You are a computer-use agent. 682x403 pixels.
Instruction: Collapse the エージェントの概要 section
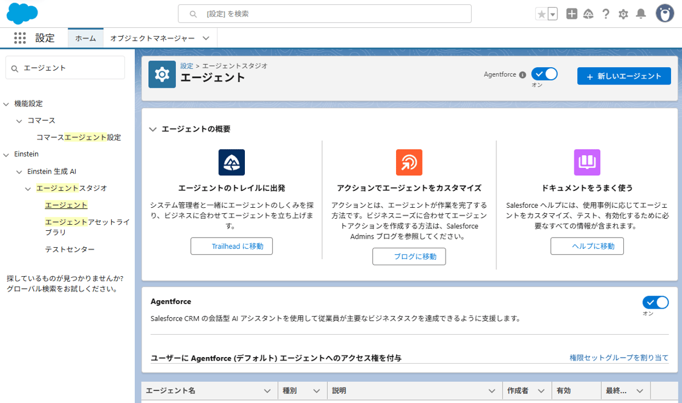pyautogui.click(x=153, y=129)
